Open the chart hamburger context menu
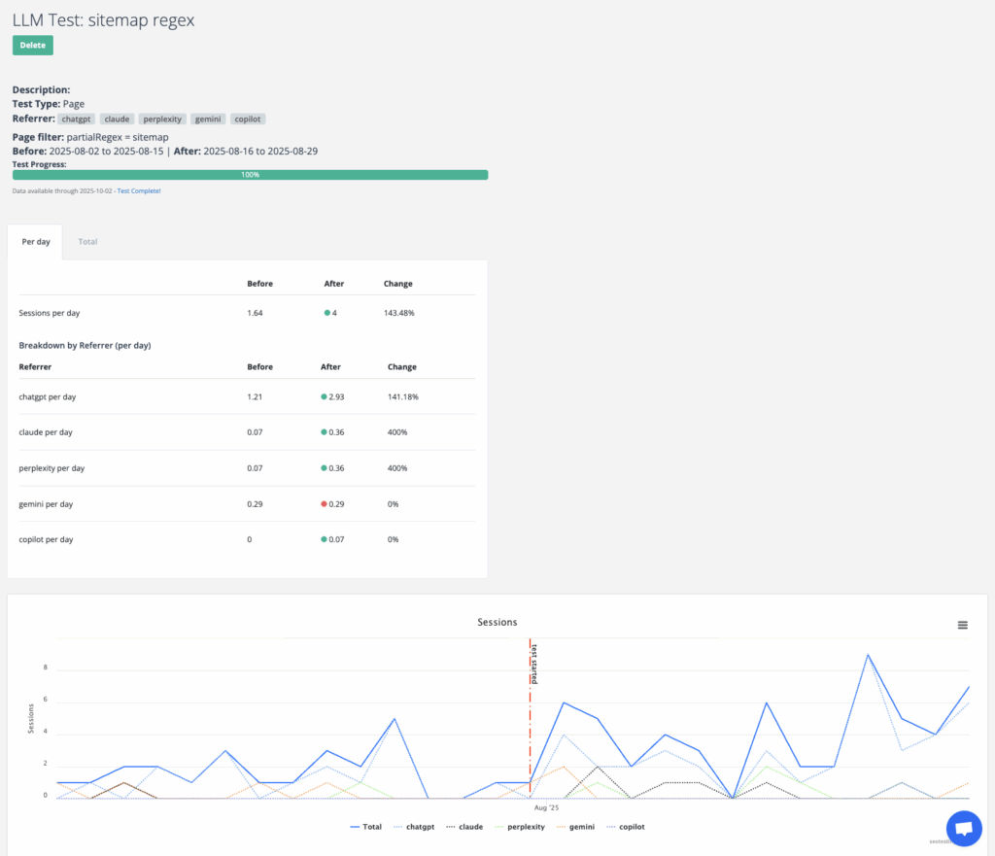Viewport: 995px width, 856px height. coord(962,625)
